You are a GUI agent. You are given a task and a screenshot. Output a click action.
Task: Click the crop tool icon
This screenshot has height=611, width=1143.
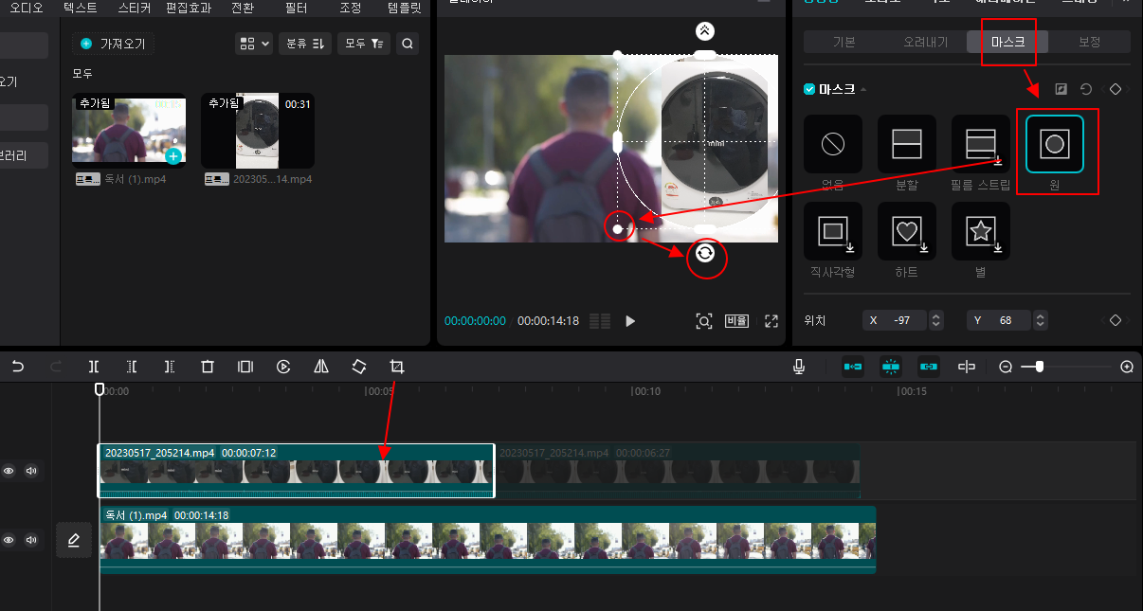[x=397, y=367]
